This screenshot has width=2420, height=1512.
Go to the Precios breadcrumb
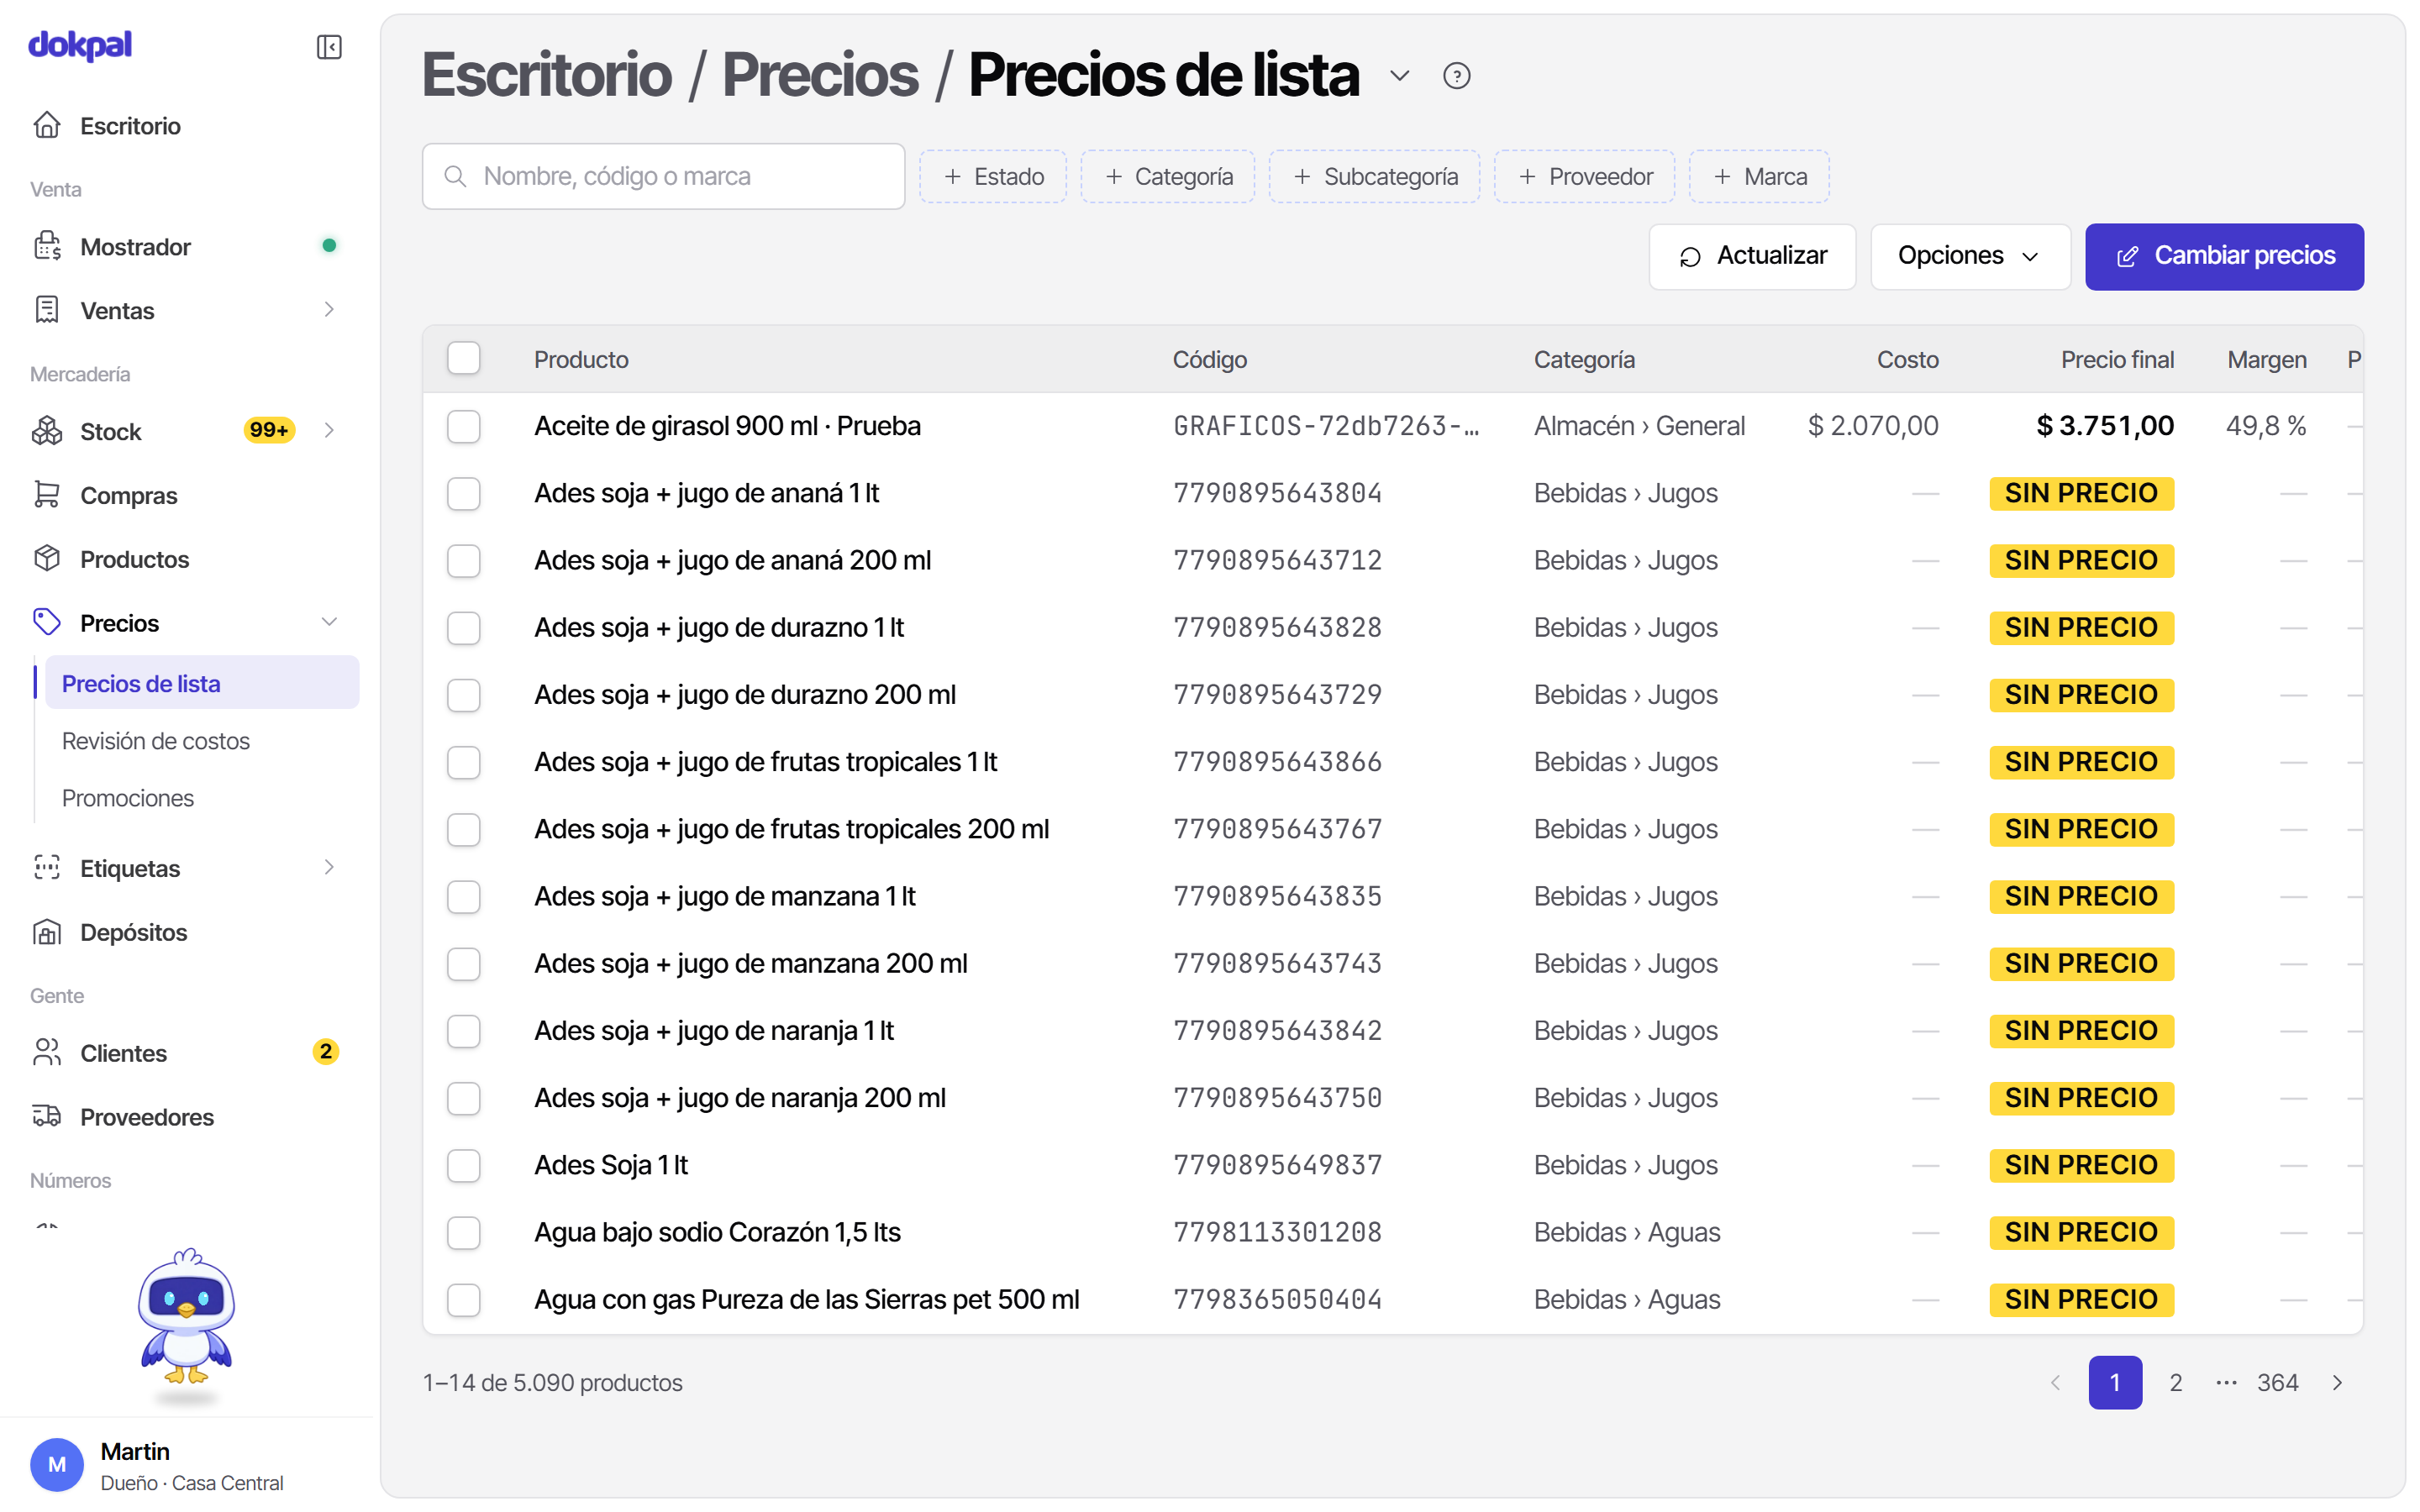pyautogui.click(x=819, y=75)
